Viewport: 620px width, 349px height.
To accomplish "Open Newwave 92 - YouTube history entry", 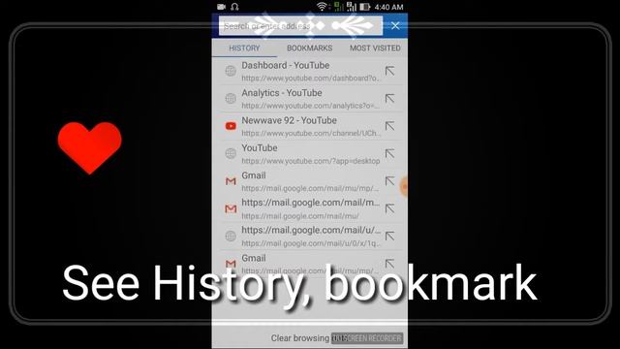I will pos(310,126).
